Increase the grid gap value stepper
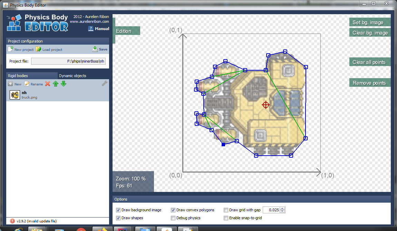 click(x=282, y=209)
